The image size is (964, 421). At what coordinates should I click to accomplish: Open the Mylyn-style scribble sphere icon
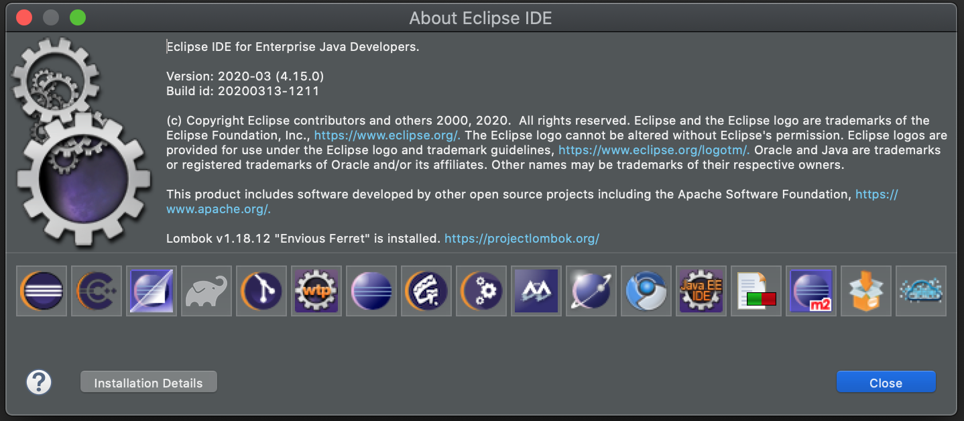click(426, 291)
